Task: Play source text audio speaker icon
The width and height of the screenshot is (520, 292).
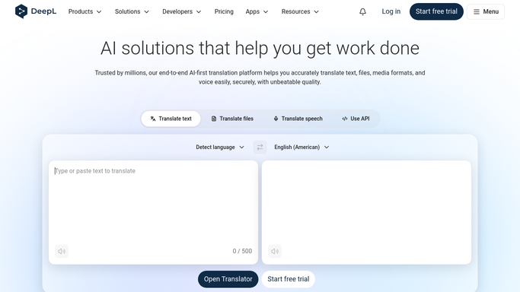Action: tap(62, 251)
